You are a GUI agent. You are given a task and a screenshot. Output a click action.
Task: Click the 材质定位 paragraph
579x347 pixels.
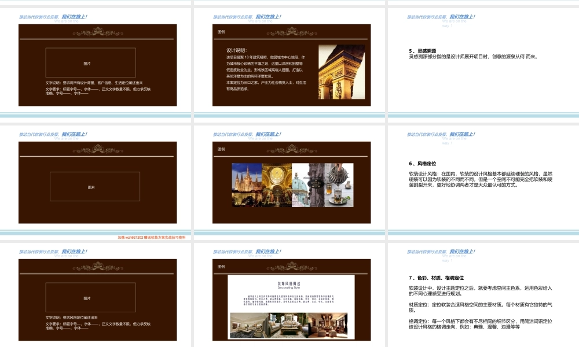(x=481, y=308)
